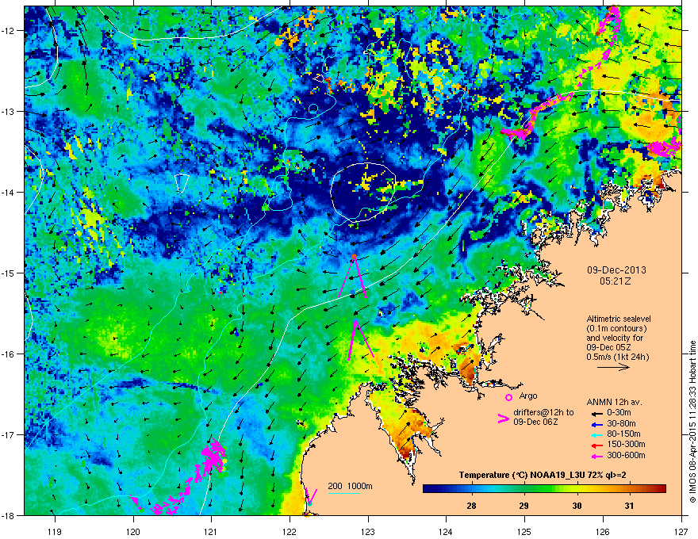The width and height of the screenshot is (698, 539).
Task: Click the red-dot apex of the upper magenta drifter chevron
Action: tap(355, 257)
